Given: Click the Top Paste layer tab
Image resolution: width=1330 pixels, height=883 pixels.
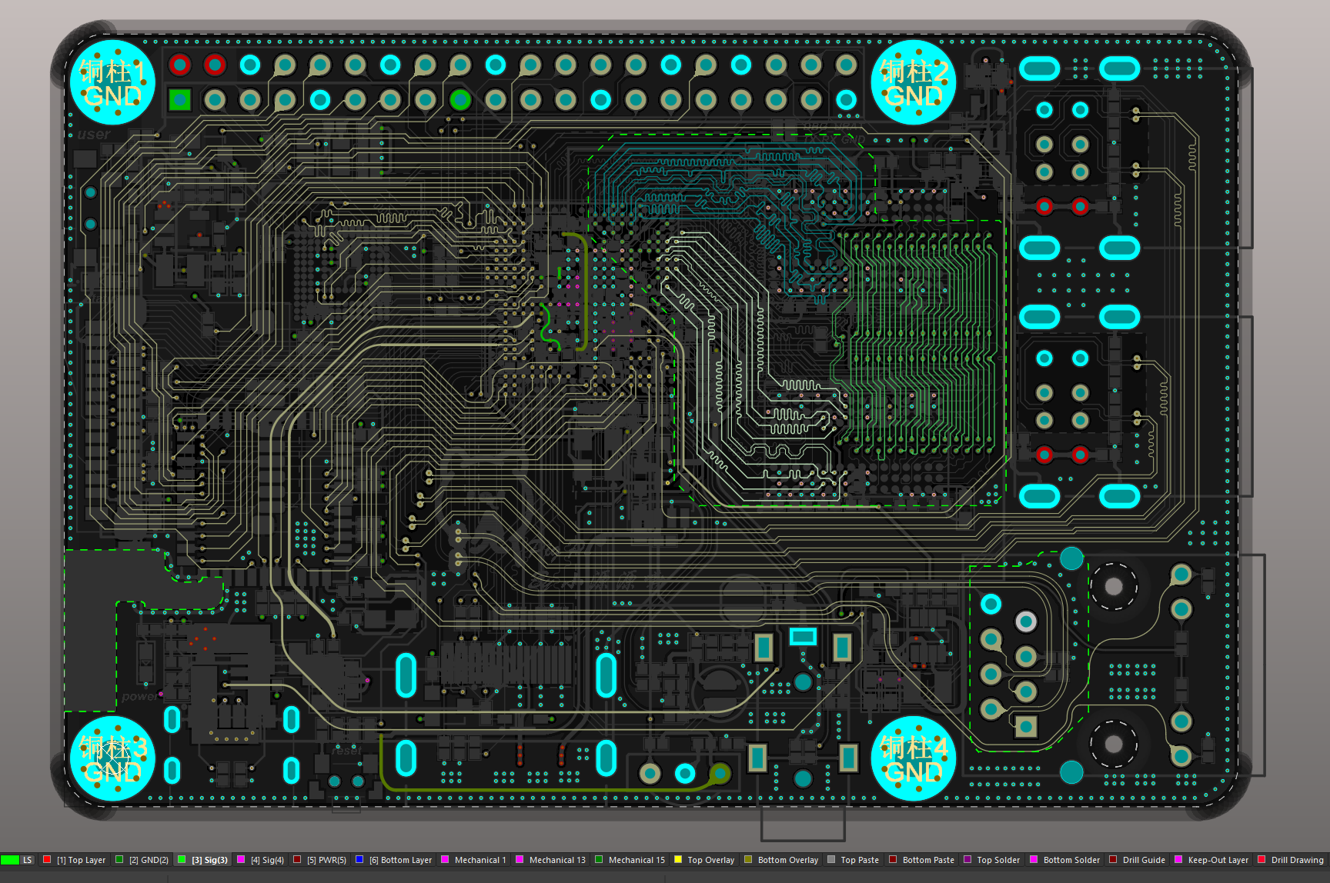Looking at the screenshot, I should [859, 860].
